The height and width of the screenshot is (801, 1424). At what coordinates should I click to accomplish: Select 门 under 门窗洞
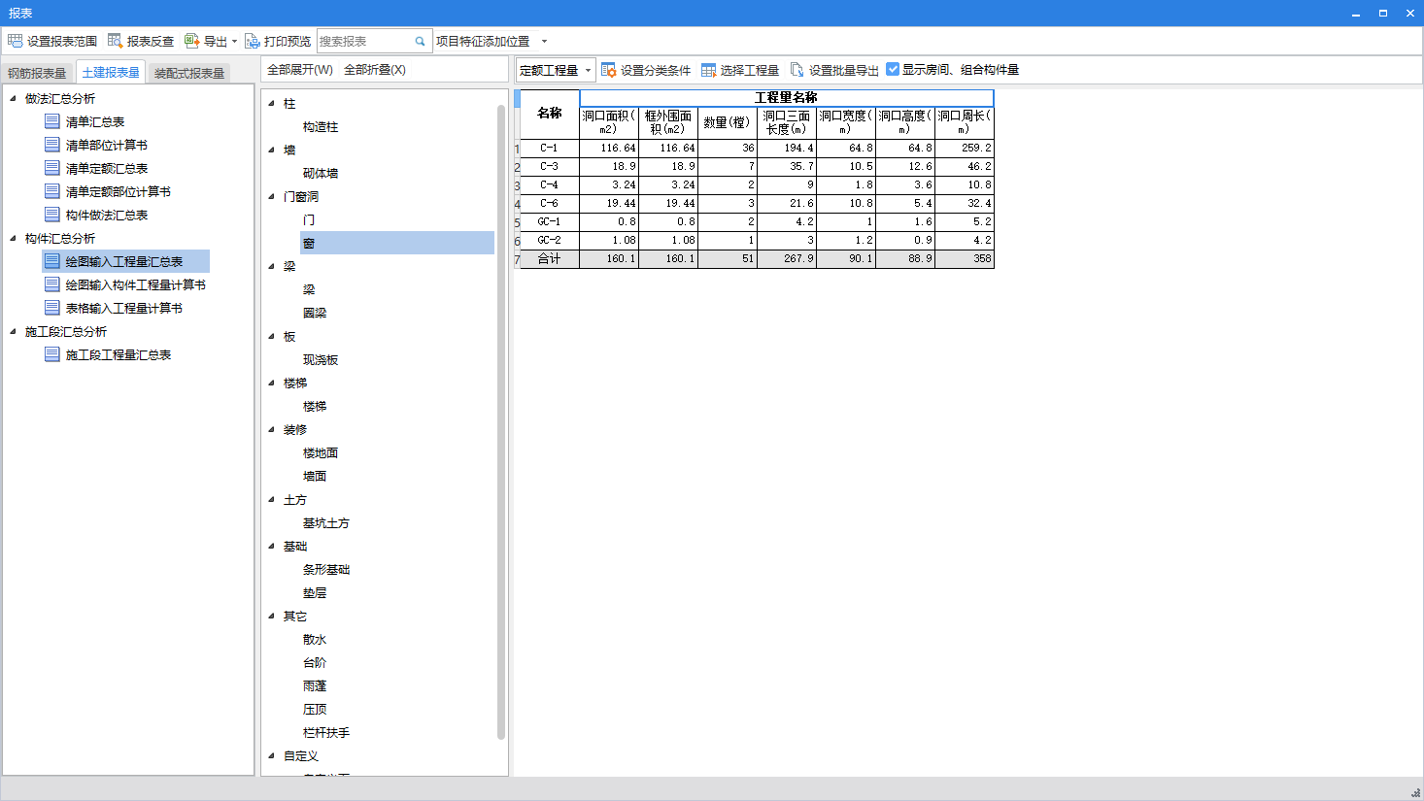tap(309, 219)
